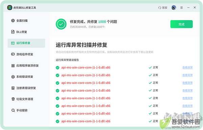Viewport: 203px width, 130px height.
Task: Select the first api-ms-win-core-com dll entry
Action: coord(86,67)
